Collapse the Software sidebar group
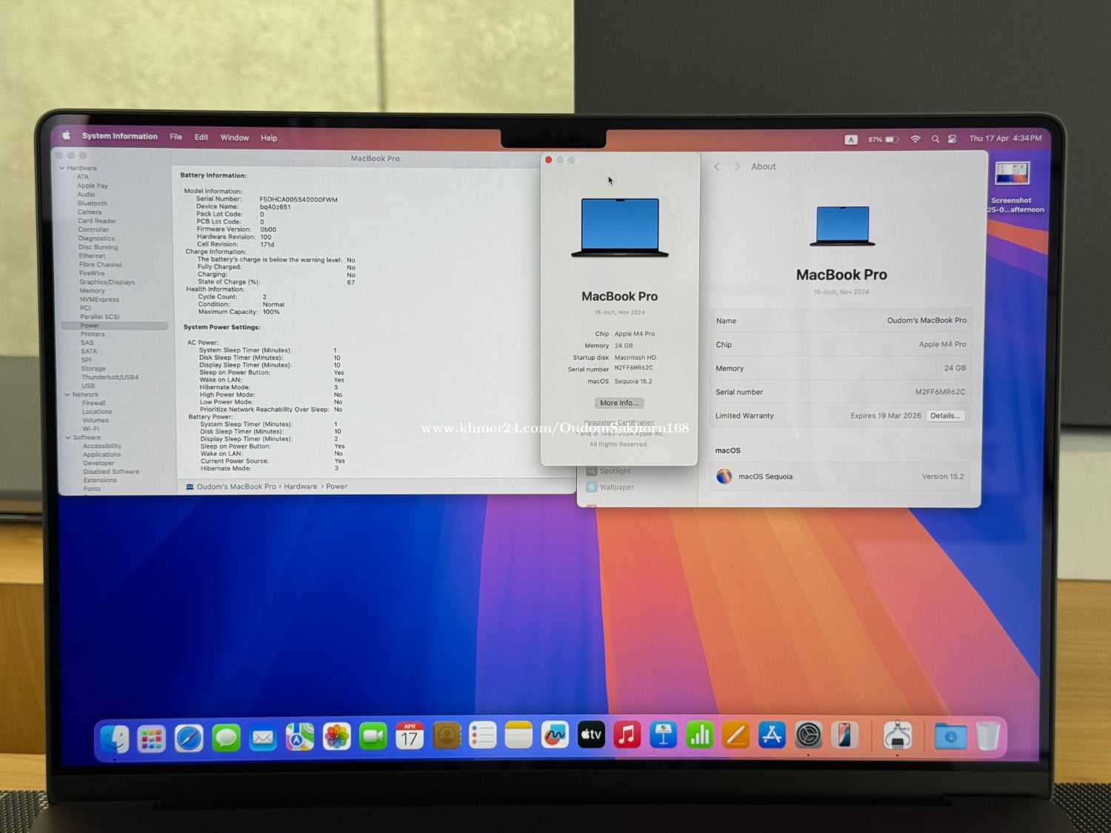1111x833 pixels. [x=69, y=438]
